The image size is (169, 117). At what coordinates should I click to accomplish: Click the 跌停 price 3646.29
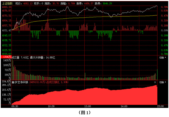point(108,4)
